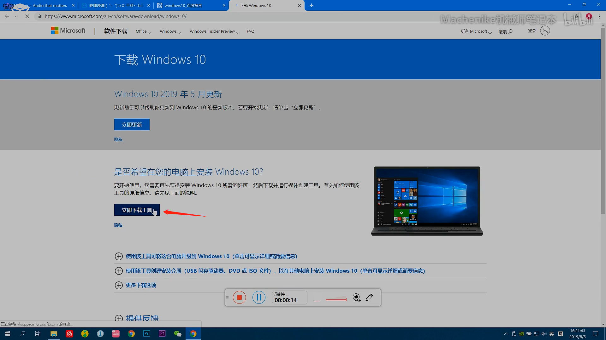Click the address bar URL
606x340 pixels.
pyautogui.click(x=116, y=16)
